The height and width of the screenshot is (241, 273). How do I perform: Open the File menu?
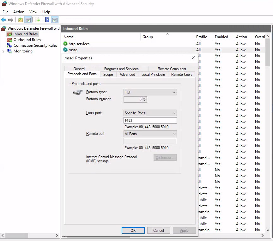click(x=5, y=12)
